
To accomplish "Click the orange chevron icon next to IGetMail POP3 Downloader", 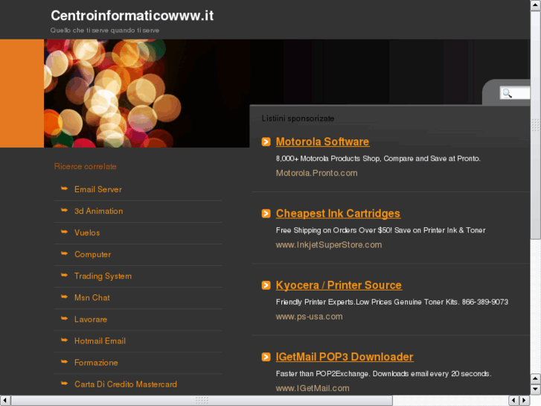I will (266, 357).
